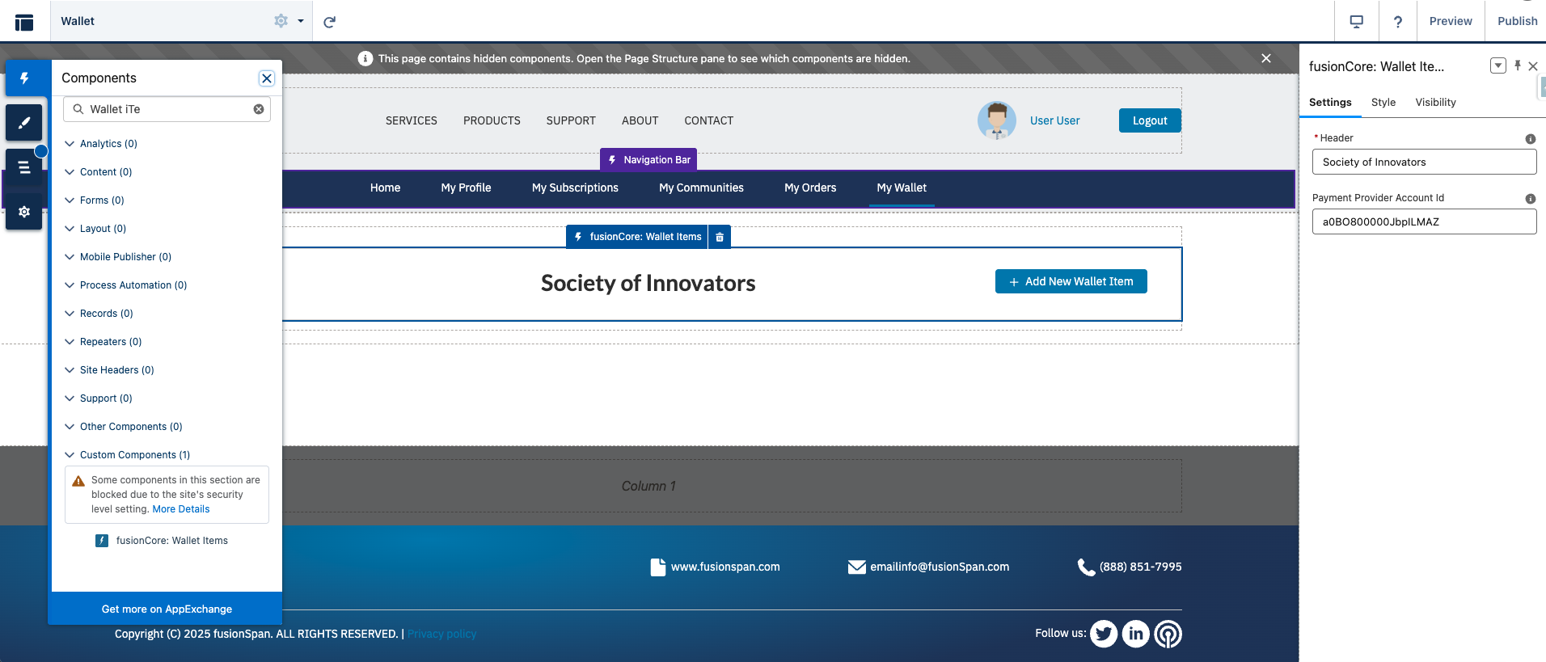1546x662 pixels.
Task: Click Get more on AppExchange button
Action: click(x=166, y=609)
